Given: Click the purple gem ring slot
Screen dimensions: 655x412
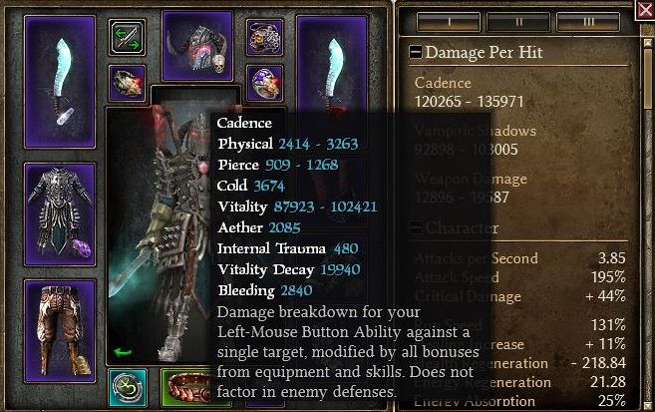Looking at the screenshot, I should [264, 83].
